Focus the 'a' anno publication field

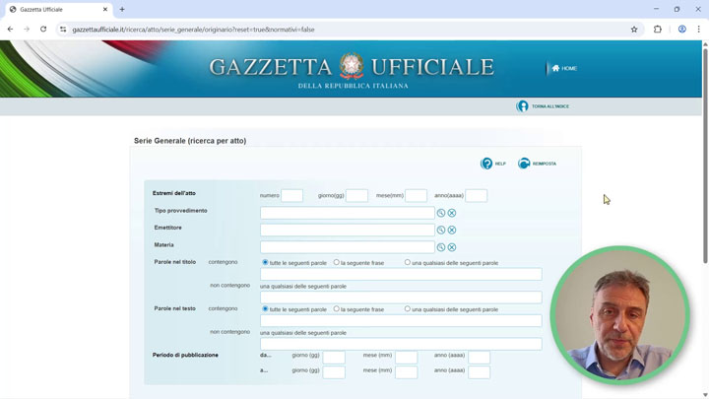click(479, 371)
